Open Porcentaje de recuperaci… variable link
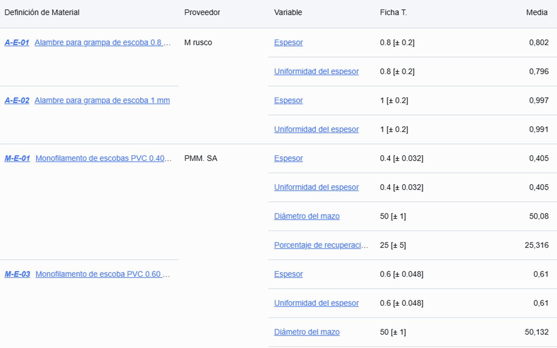557x348 pixels. (x=321, y=245)
